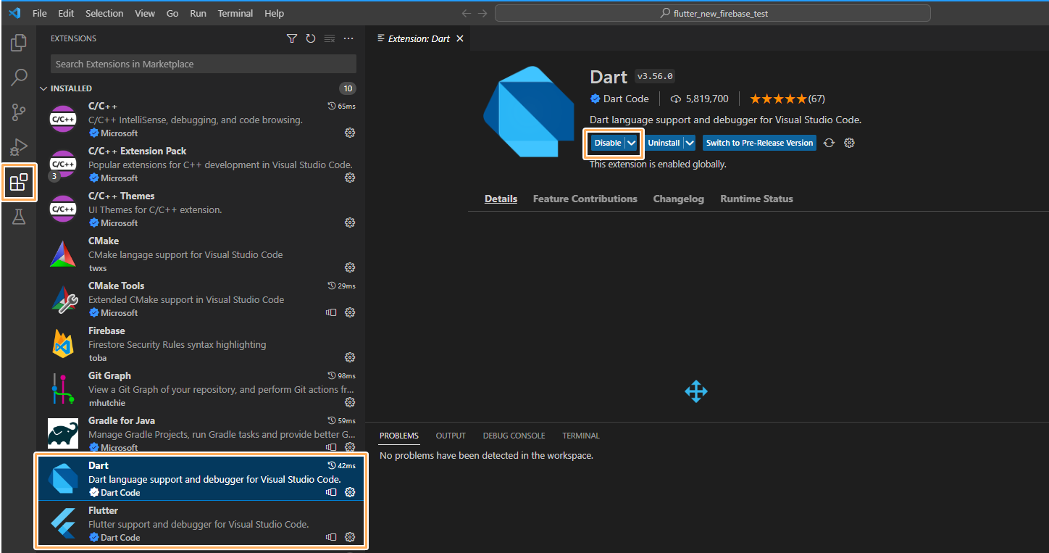
Task: Switch to Feature Contributions tab
Action: coord(585,199)
